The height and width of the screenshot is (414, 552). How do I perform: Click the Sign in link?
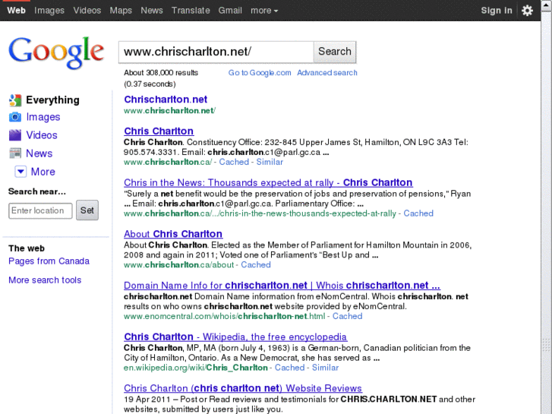[x=497, y=11]
